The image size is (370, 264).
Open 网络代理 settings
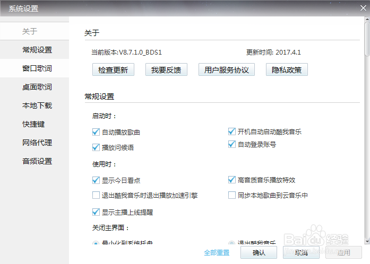coord(35,143)
